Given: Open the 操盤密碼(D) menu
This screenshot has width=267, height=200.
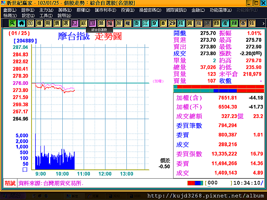Looking at the screenshot, I should (150, 10).
